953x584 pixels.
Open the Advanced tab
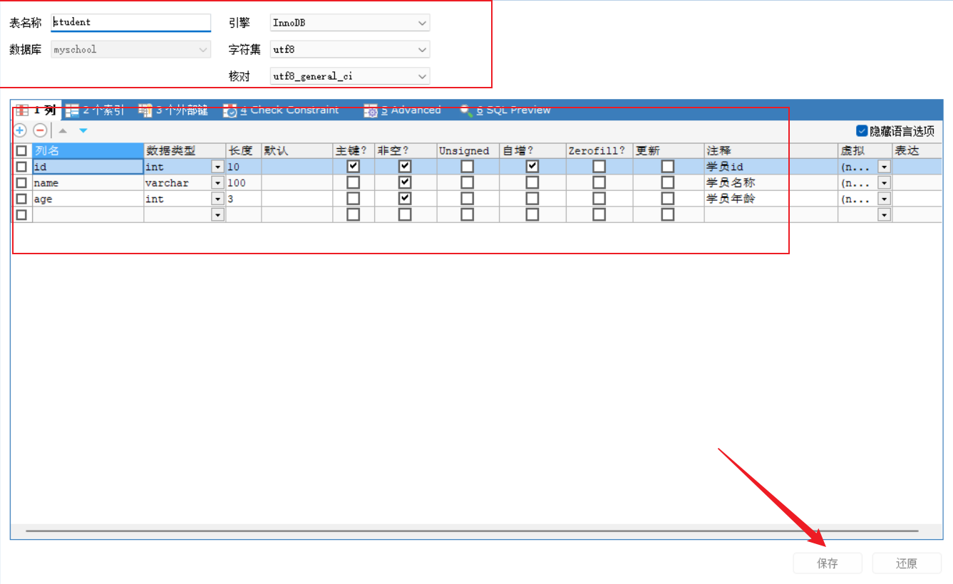(x=403, y=110)
